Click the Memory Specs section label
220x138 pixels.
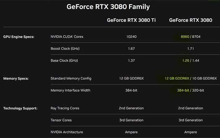pos(16,78)
